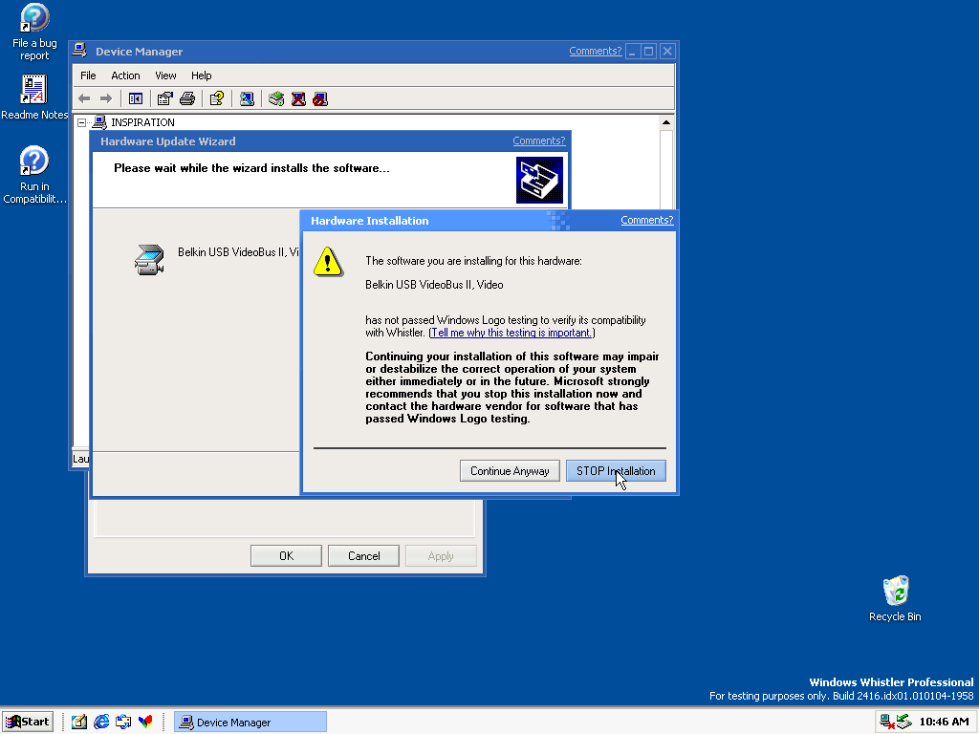Collapse the INSPIRATION tree node
Screen dimensions: 979x734
click(x=82, y=122)
